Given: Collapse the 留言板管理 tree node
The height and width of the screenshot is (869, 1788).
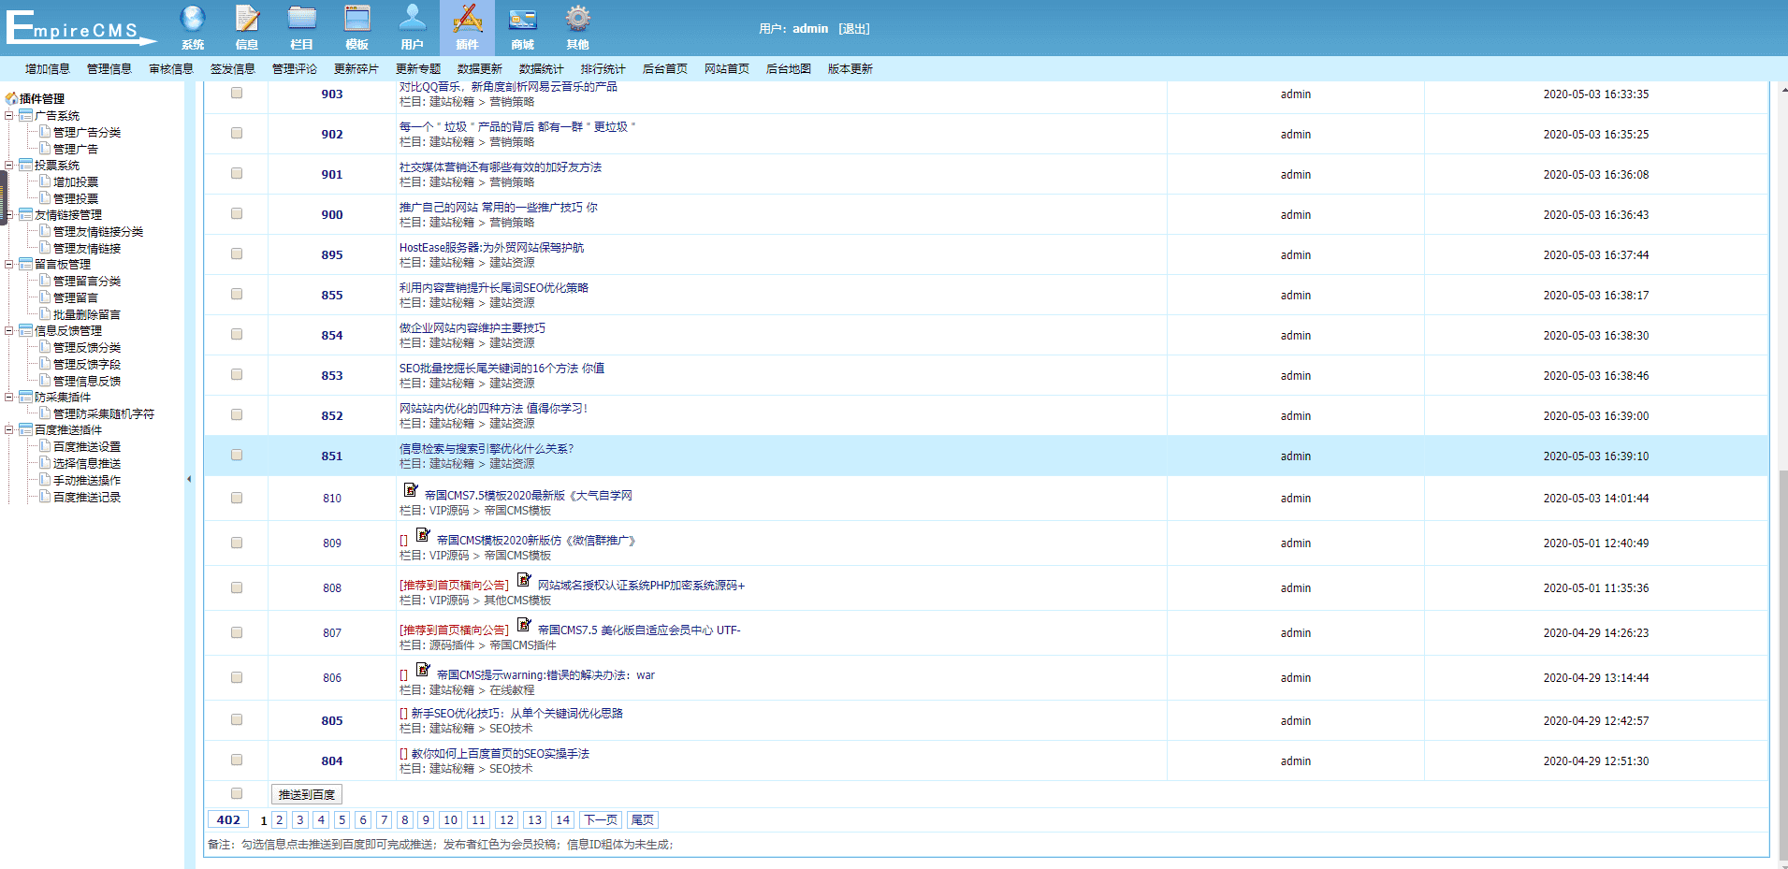Looking at the screenshot, I should 9,265.
